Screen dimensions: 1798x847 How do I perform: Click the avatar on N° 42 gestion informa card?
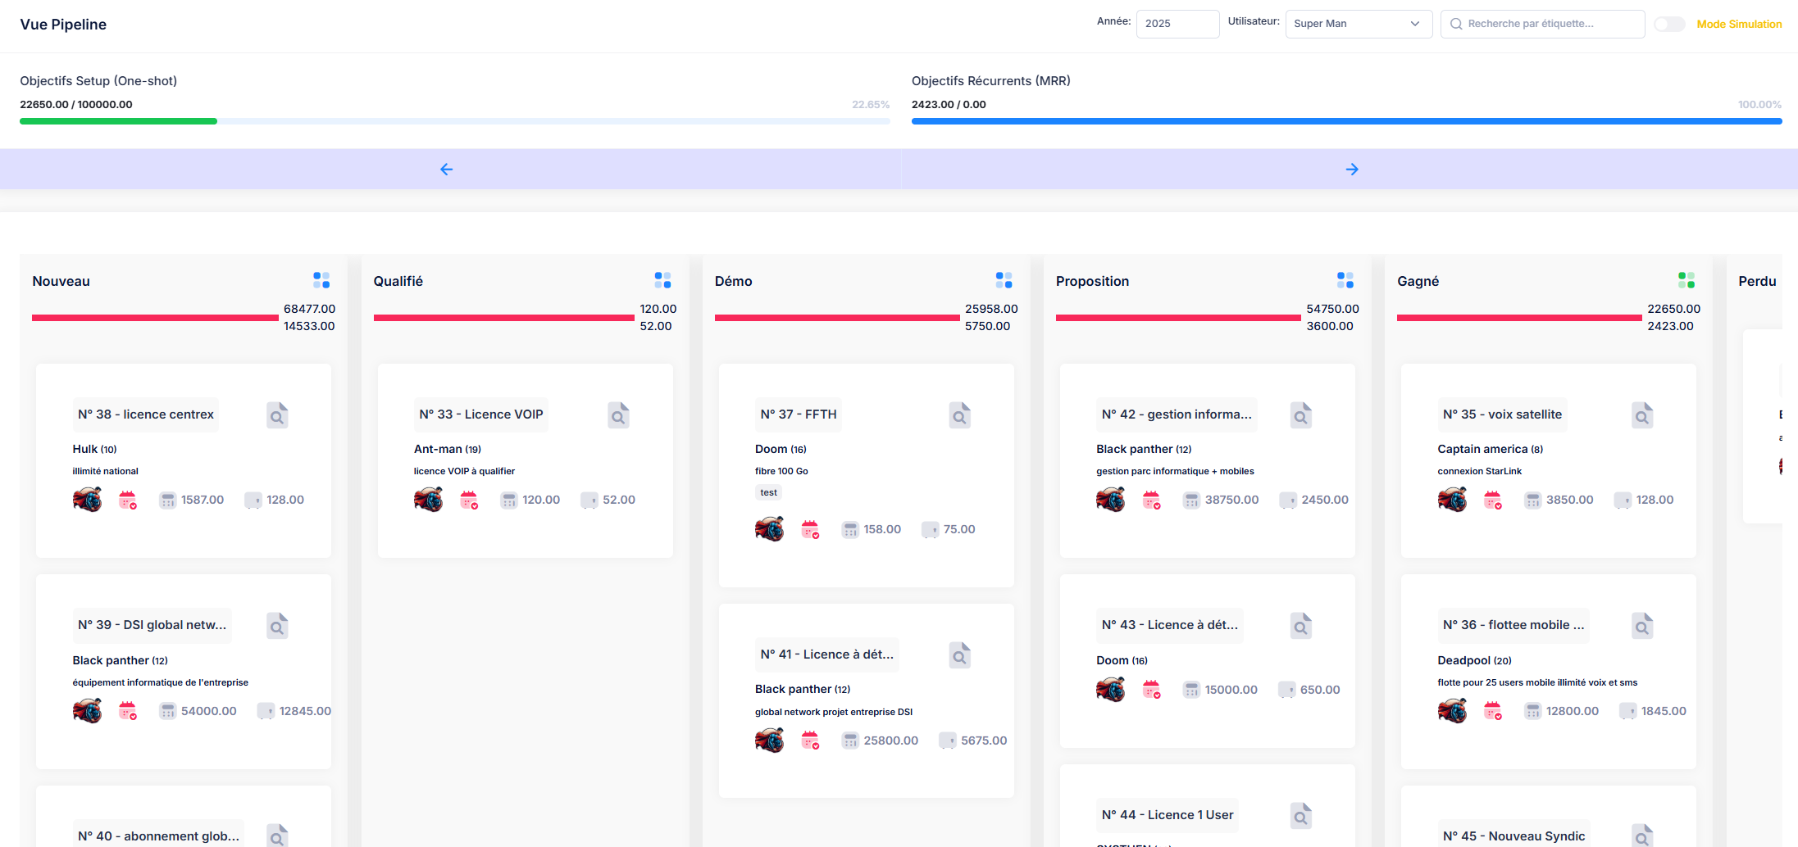pos(1110,500)
